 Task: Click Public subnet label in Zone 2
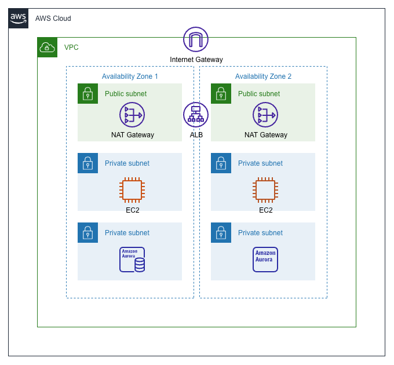[x=259, y=94]
